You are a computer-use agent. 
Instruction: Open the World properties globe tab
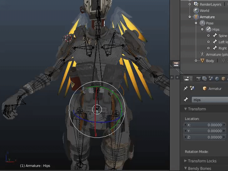pyautogui.click(x=217, y=79)
